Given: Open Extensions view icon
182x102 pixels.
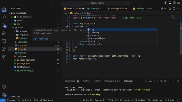Looking at the screenshot, I should [4, 49].
